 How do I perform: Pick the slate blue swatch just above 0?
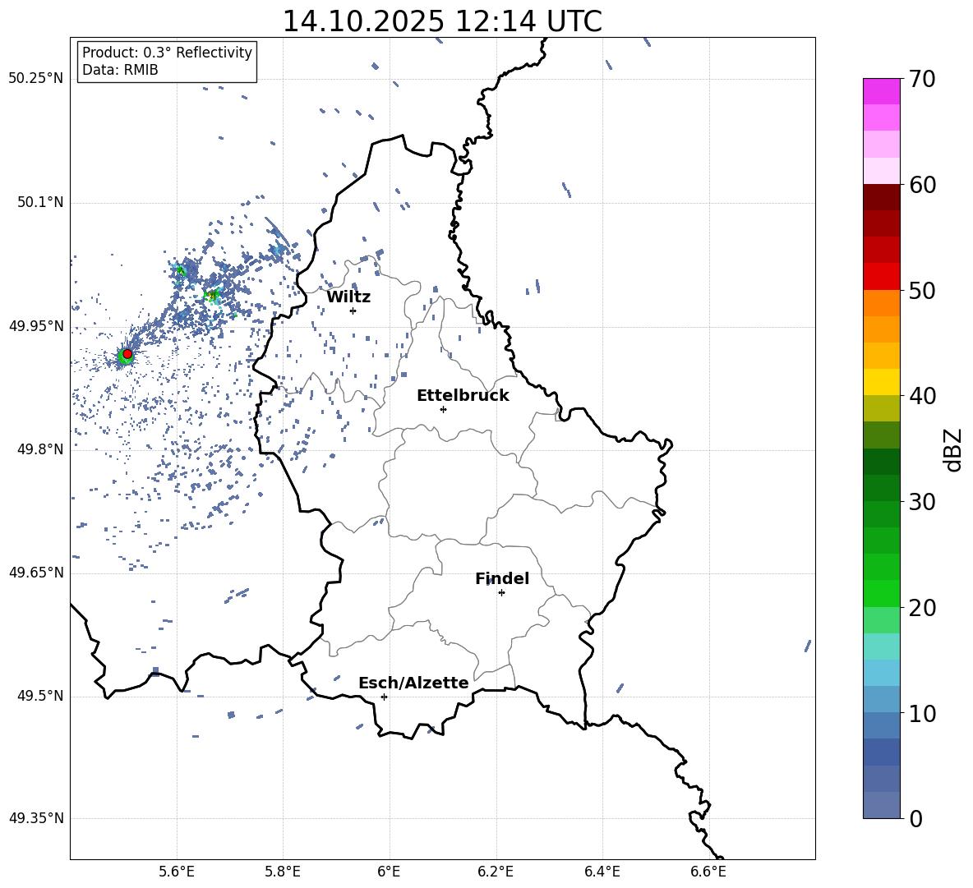pyautogui.click(x=882, y=805)
